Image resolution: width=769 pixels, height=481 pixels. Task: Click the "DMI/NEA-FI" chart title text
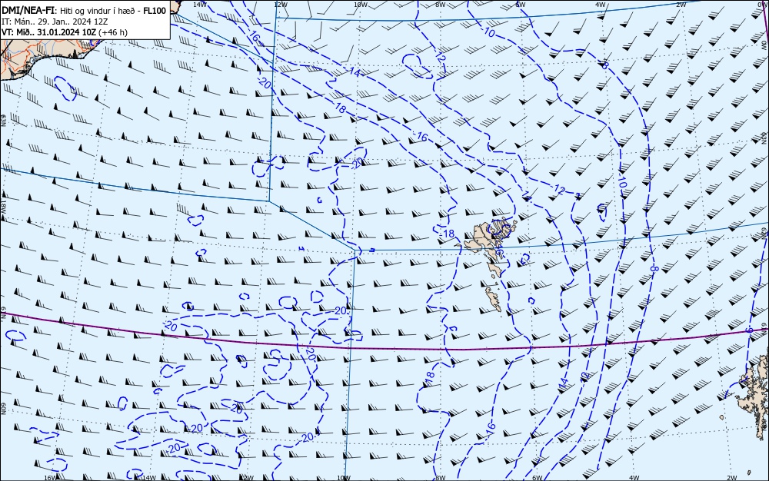[x=28, y=11]
